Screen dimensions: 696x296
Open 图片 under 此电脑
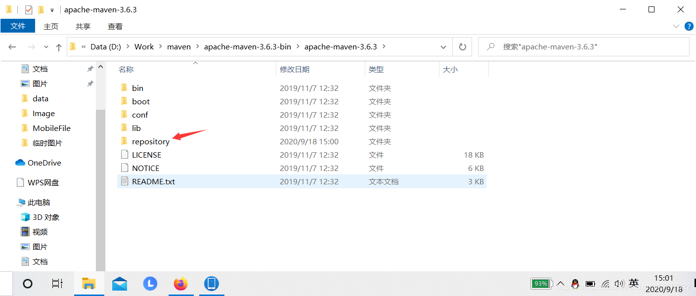40,247
